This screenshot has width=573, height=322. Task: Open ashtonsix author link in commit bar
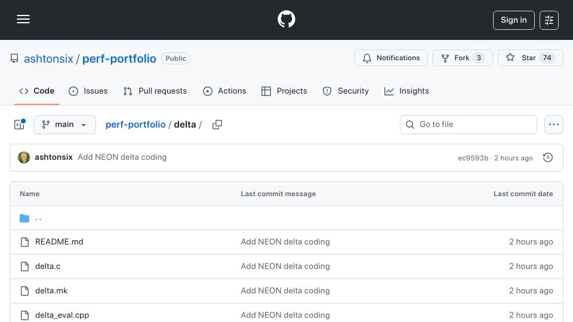[x=54, y=157]
